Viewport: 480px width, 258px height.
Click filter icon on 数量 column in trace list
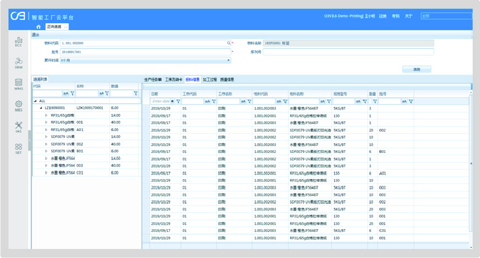pyautogui.click(x=136, y=93)
